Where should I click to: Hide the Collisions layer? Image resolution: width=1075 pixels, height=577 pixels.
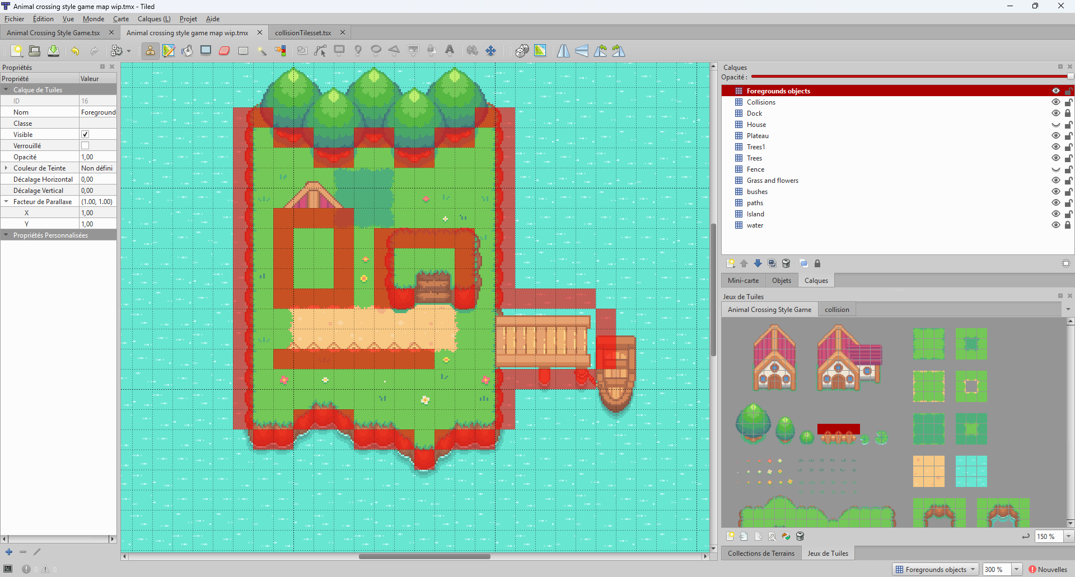pos(1056,102)
